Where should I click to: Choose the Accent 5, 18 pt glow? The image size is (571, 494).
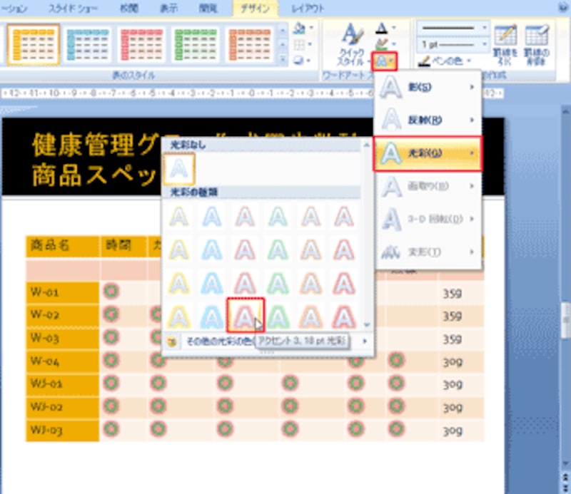(x=310, y=316)
